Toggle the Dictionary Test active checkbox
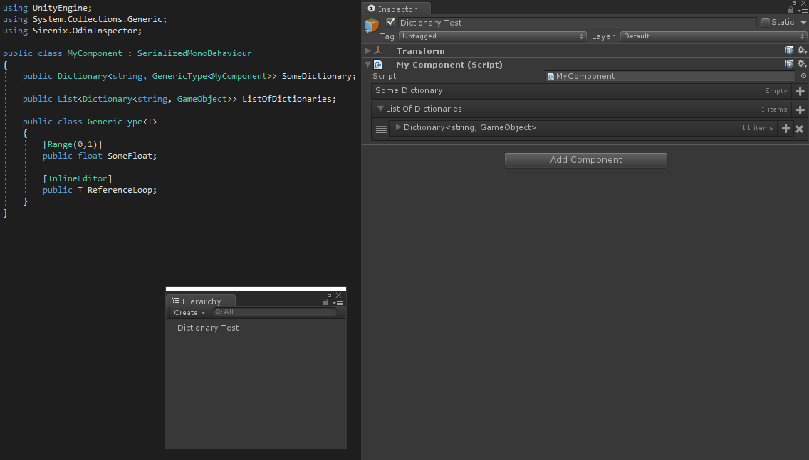The image size is (809, 460). point(390,22)
